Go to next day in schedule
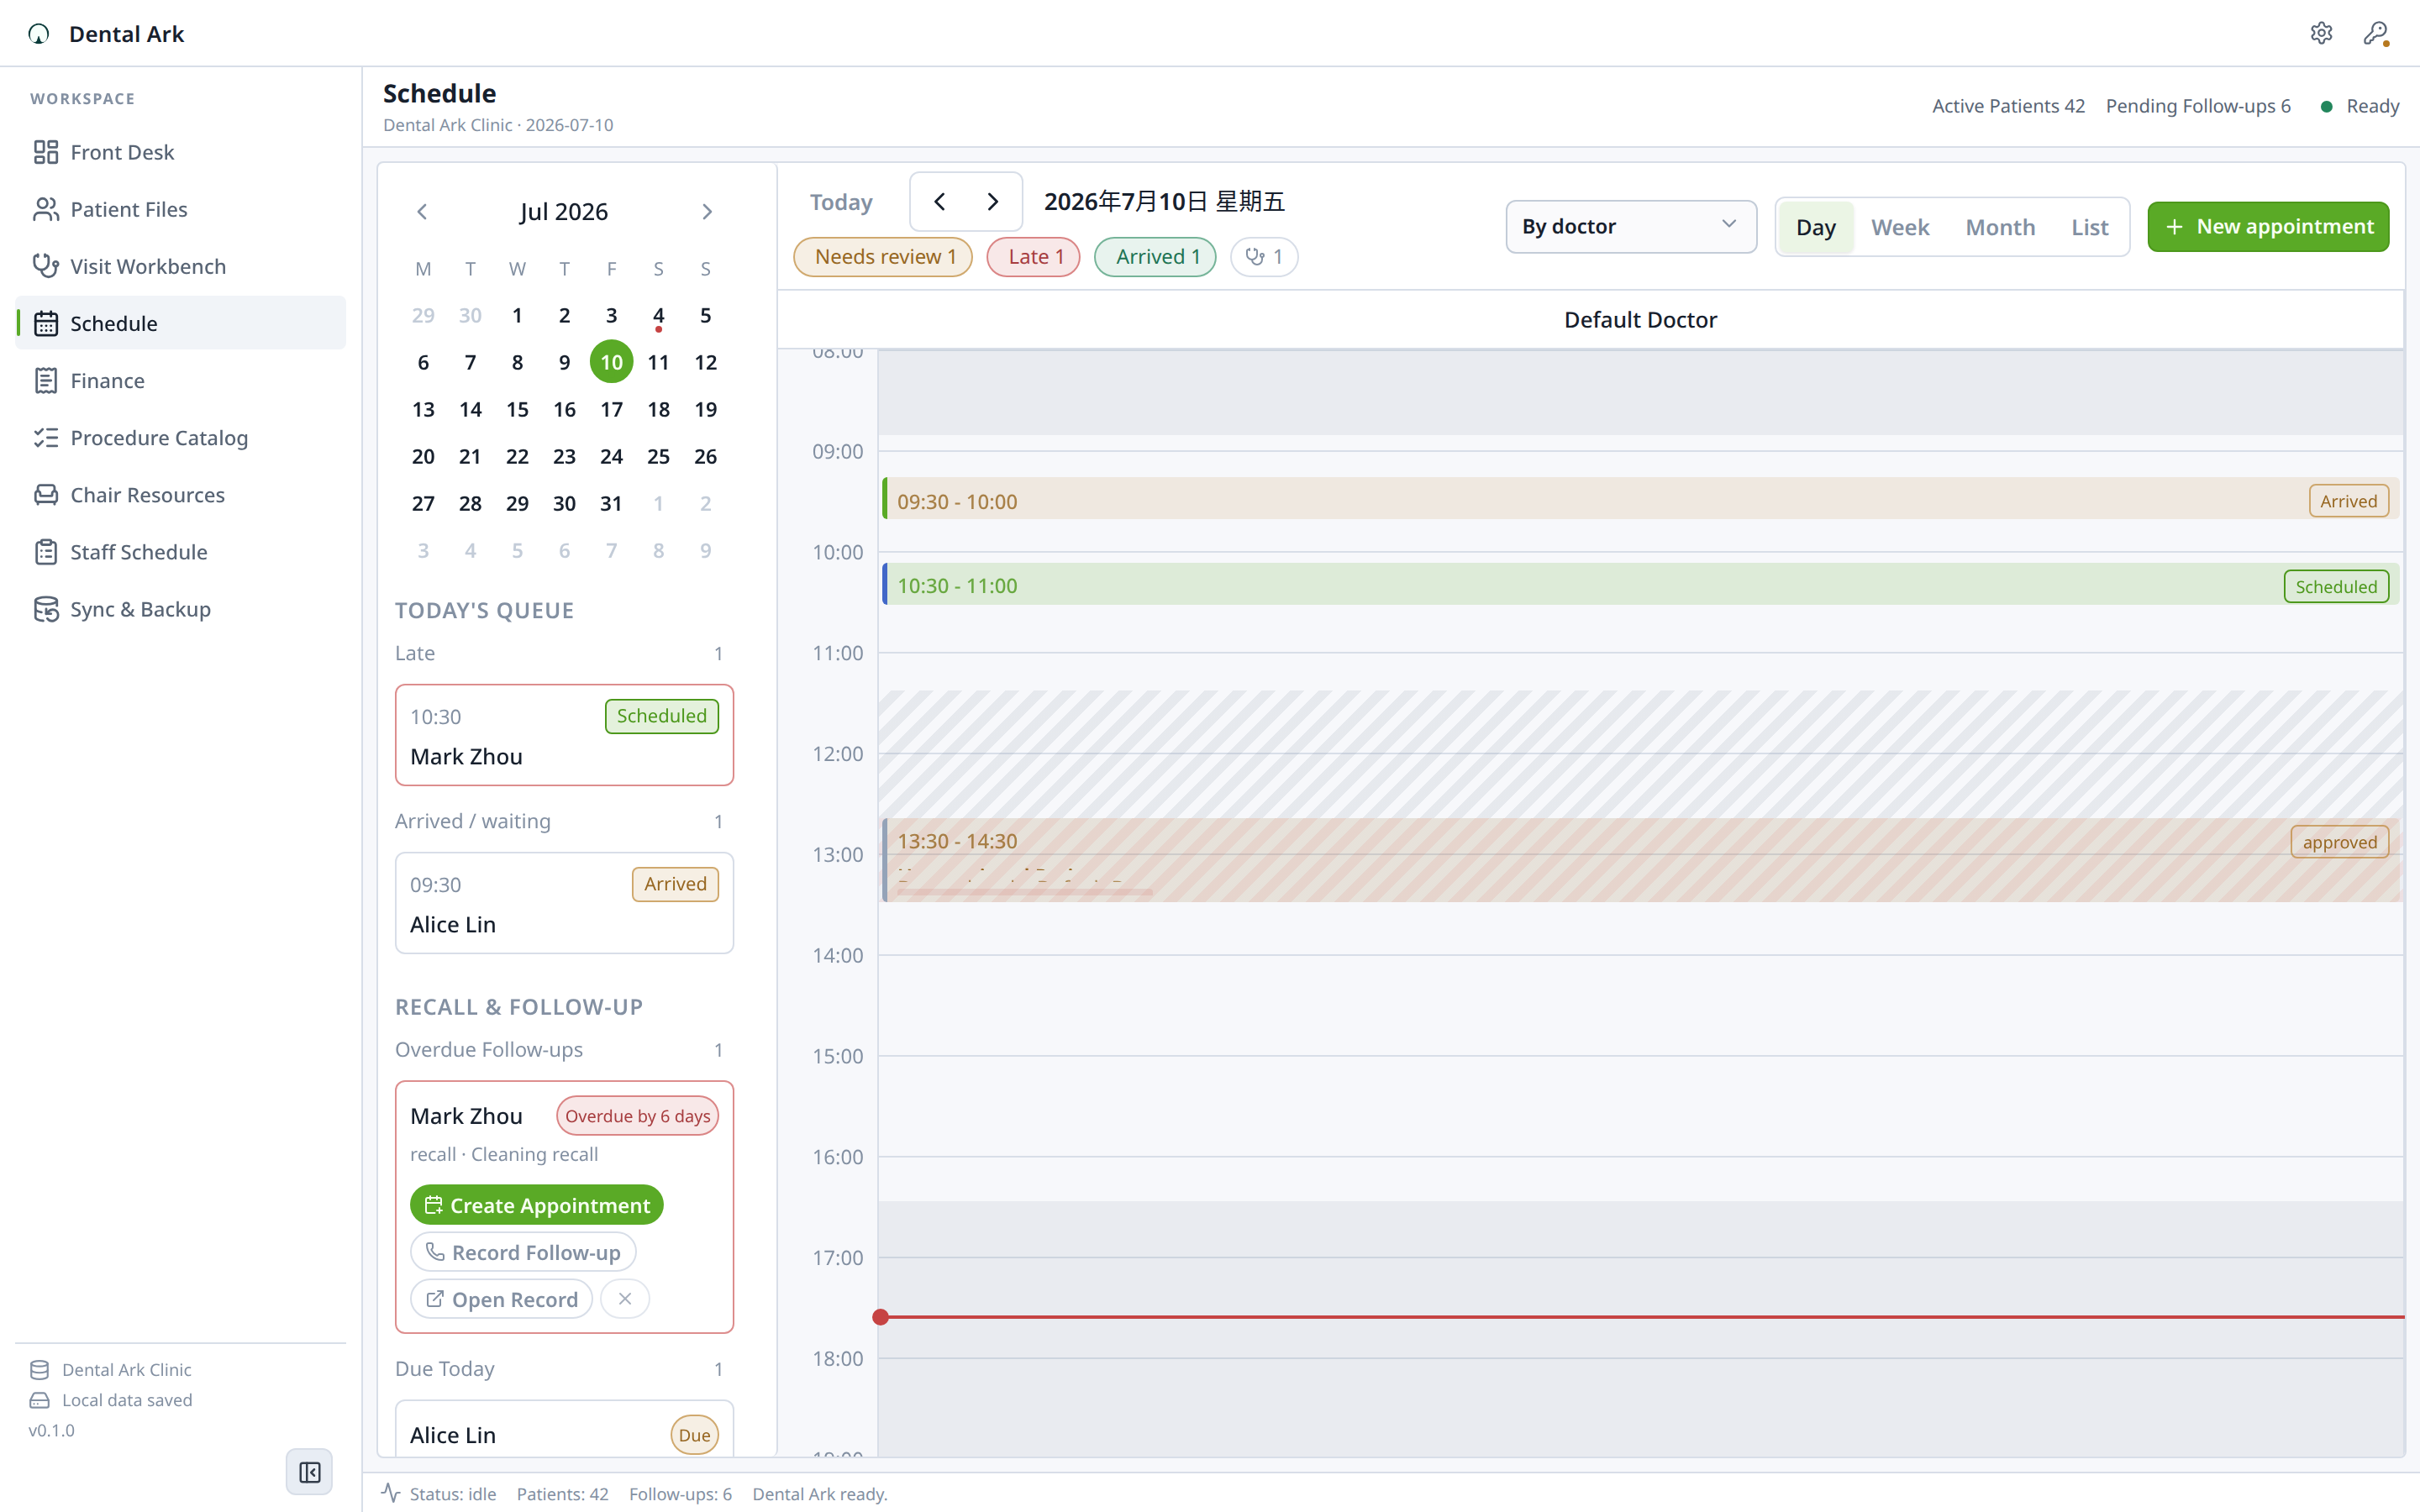Viewport: 2420px width, 1512px height. point(992,201)
